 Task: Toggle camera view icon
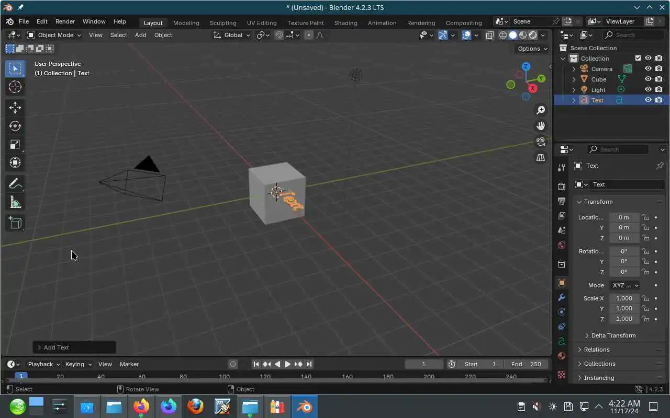coord(541,142)
